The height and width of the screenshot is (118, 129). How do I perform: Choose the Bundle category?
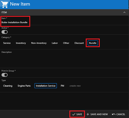(93, 43)
